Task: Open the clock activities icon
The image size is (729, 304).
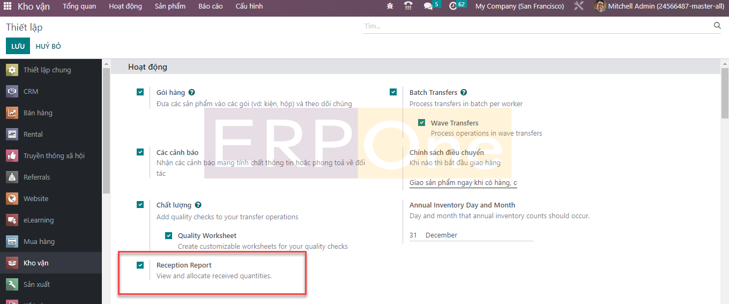Action: coord(453,6)
